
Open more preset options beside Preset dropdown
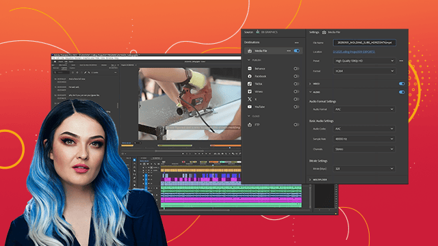tap(401, 61)
